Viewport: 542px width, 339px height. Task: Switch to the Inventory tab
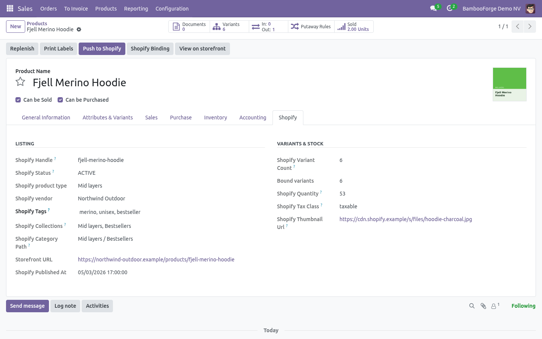[215, 118]
